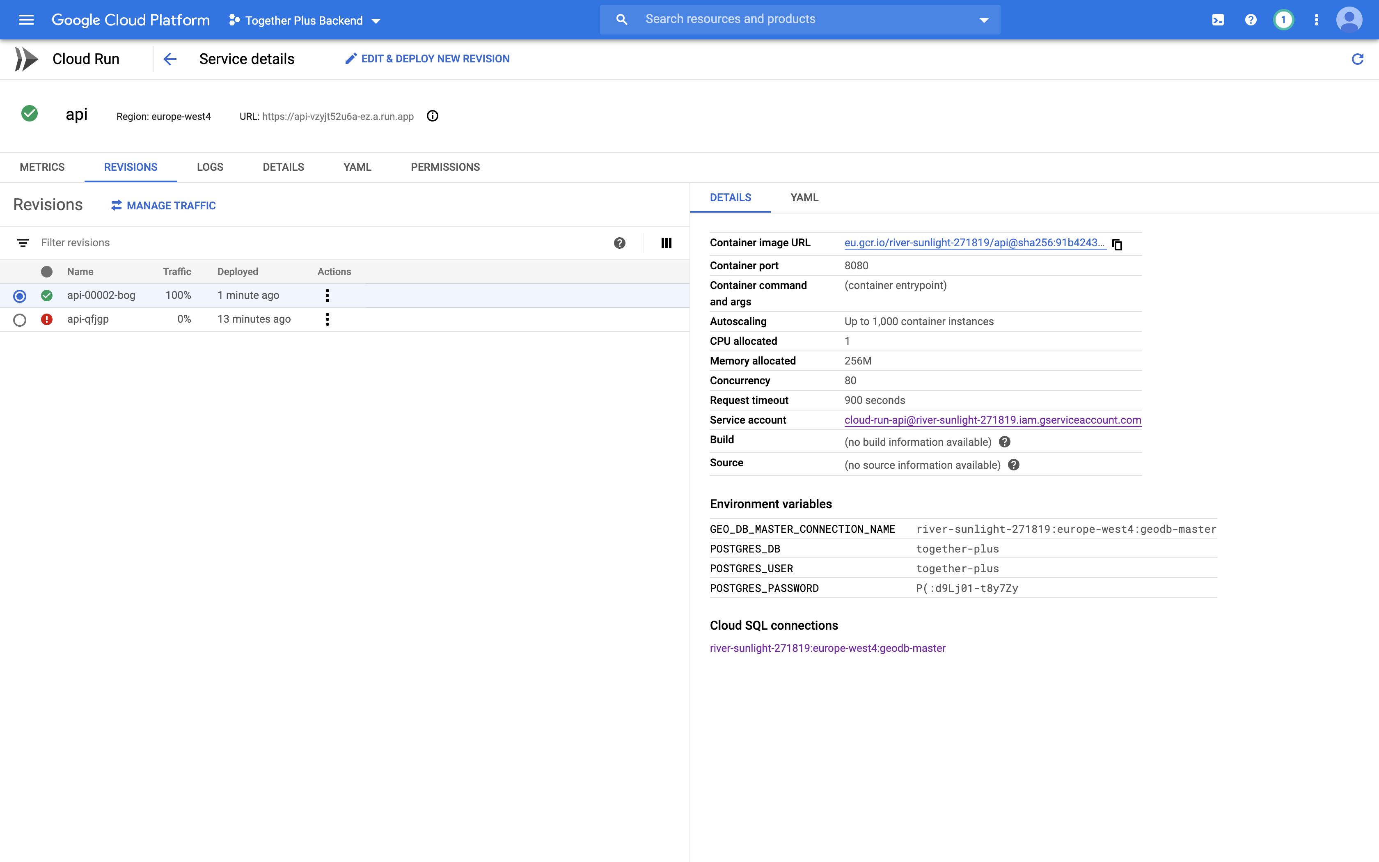The width and height of the screenshot is (1379, 862).
Task: Click the Cloud Run product logo
Action: point(26,59)
